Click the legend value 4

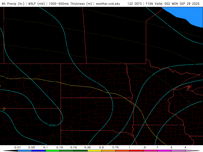pos(185,147)
